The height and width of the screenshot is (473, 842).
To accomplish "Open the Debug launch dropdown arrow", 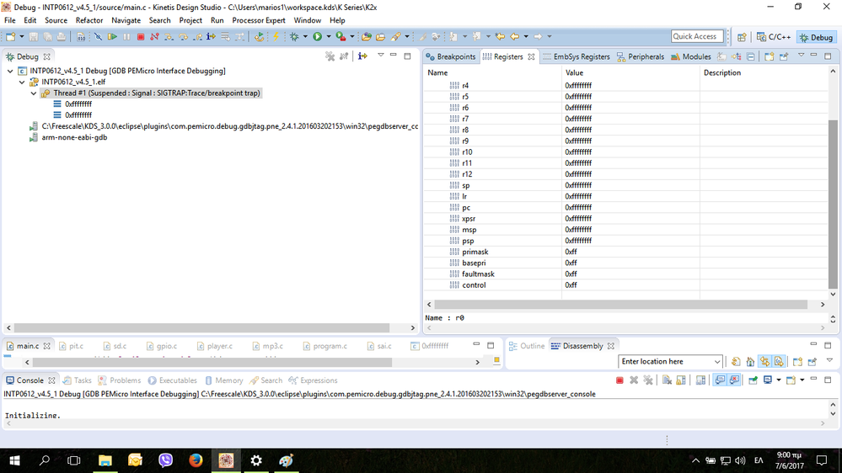I will click(x=305, y=36).
